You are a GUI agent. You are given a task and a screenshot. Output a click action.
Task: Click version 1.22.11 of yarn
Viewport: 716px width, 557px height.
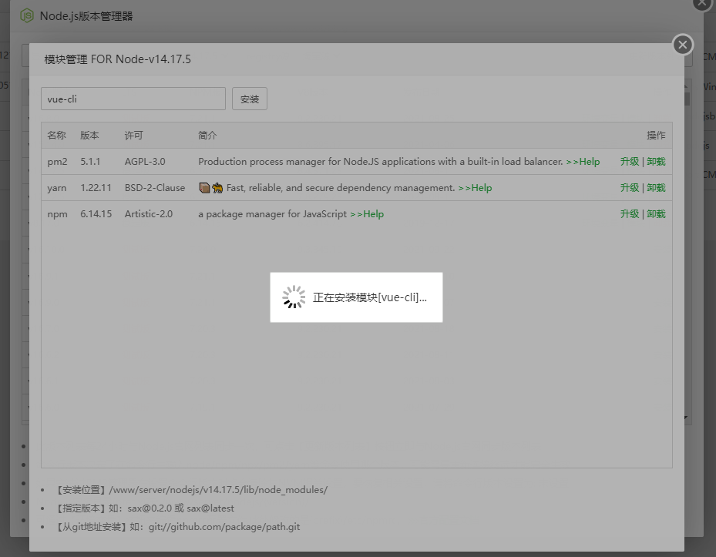[96, 188]
